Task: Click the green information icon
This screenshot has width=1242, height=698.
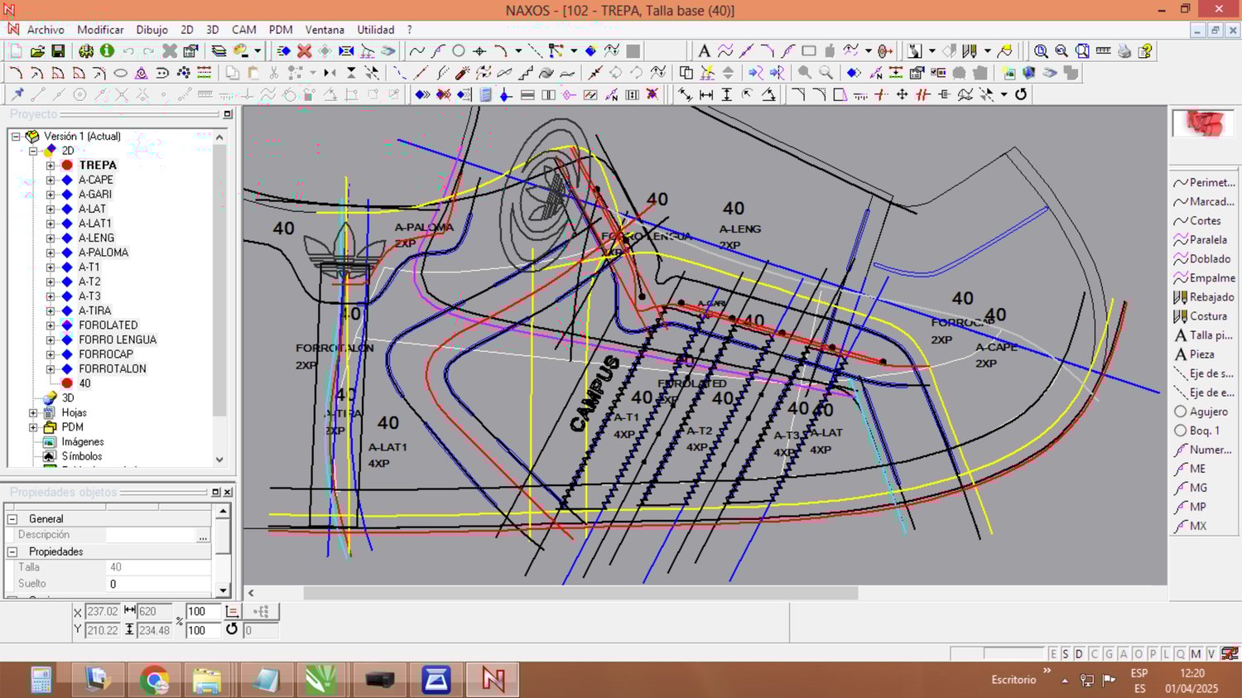Action: pos(107,51)
